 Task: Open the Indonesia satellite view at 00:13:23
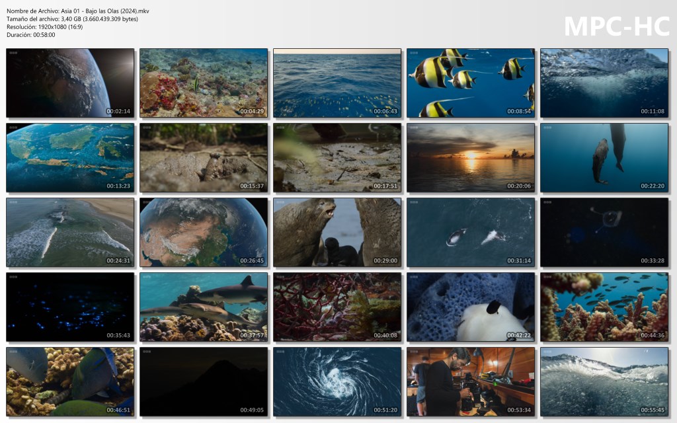[70, 157]
